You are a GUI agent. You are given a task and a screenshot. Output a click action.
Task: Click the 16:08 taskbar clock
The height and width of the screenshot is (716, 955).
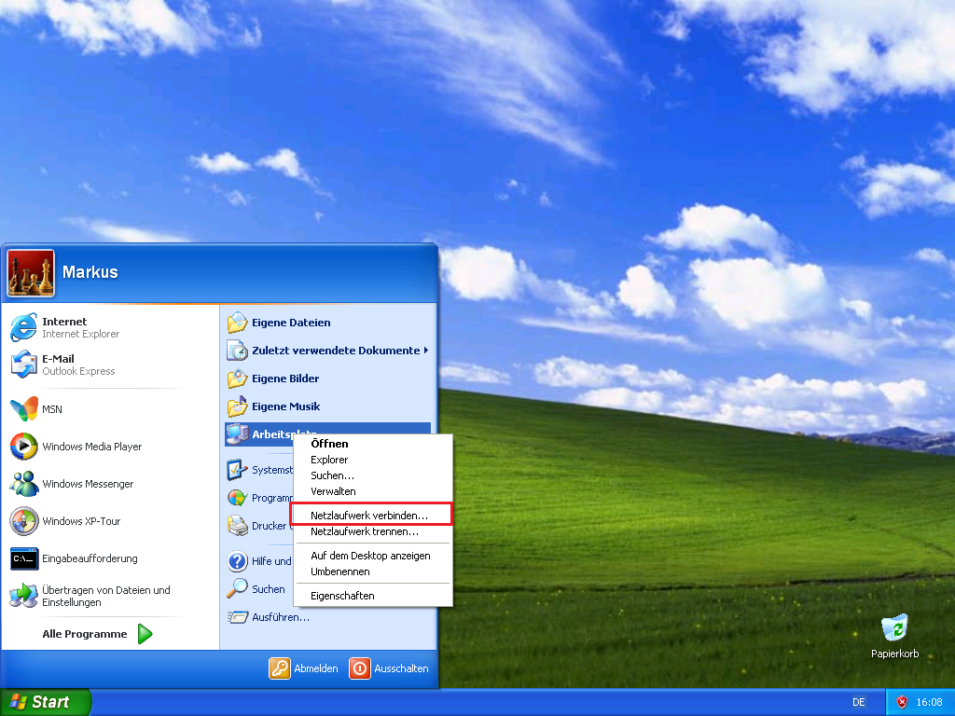[x=930, y=702]
